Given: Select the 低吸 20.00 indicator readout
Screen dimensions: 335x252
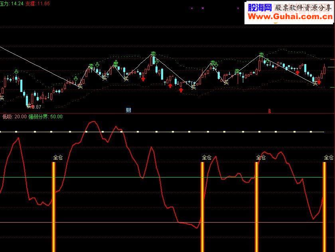Looking at the screenshot, I should [14, 116].
